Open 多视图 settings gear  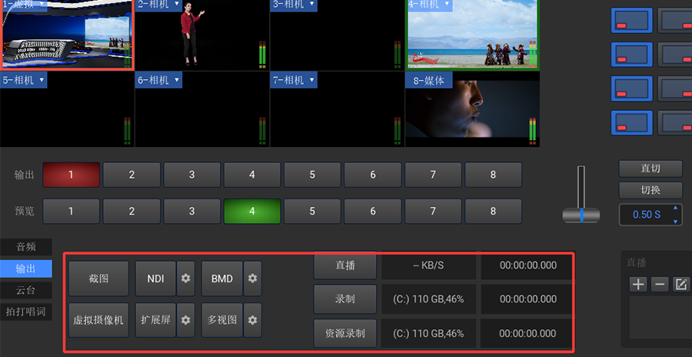(252, 319)
